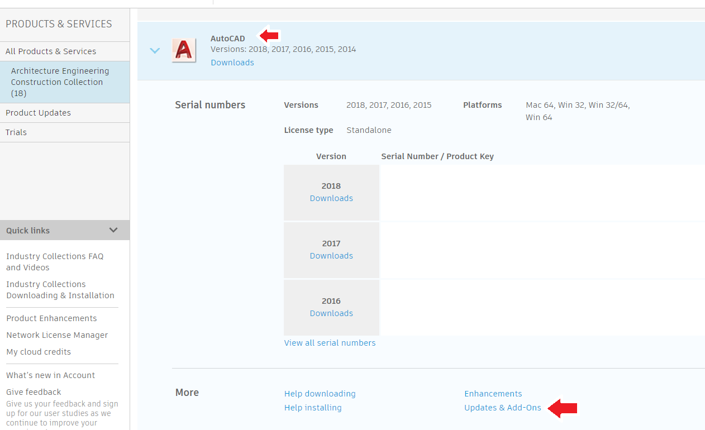Viewport: 705px width, 430px height.
Task: Open Help downloading link
Action: coord(320,394)
